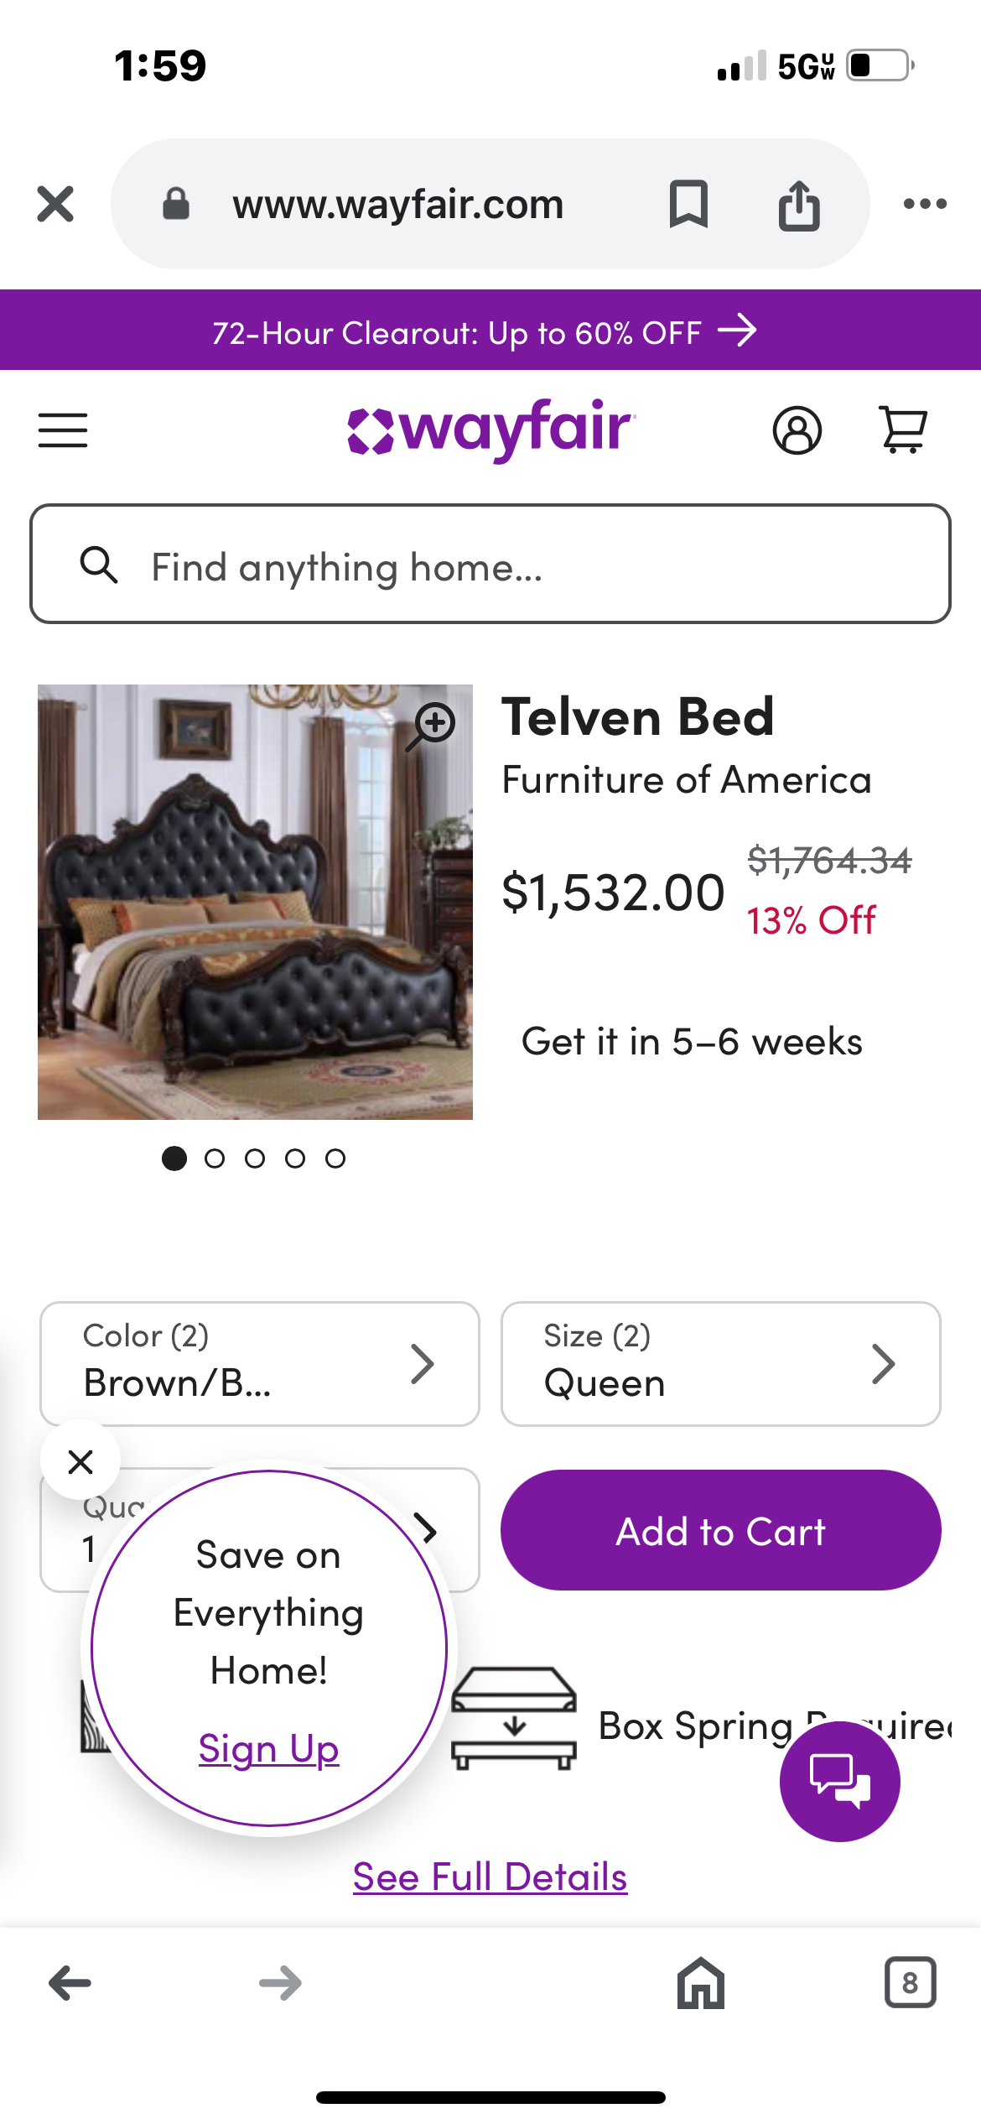Open the browser tabs counter showing 8
The image size is (981, 2124).
click(x=910, y=1983)
